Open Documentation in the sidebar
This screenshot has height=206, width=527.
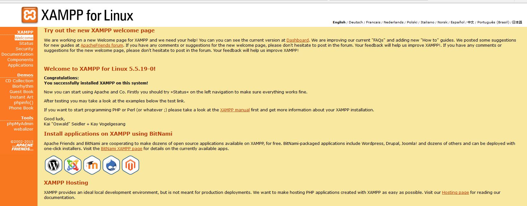[17, 54]
